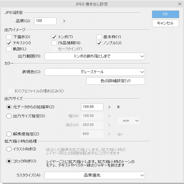The image size is (184, 184).
Task: Click the 拡縮率 100.00 field
Action: (x=92, y=107)
